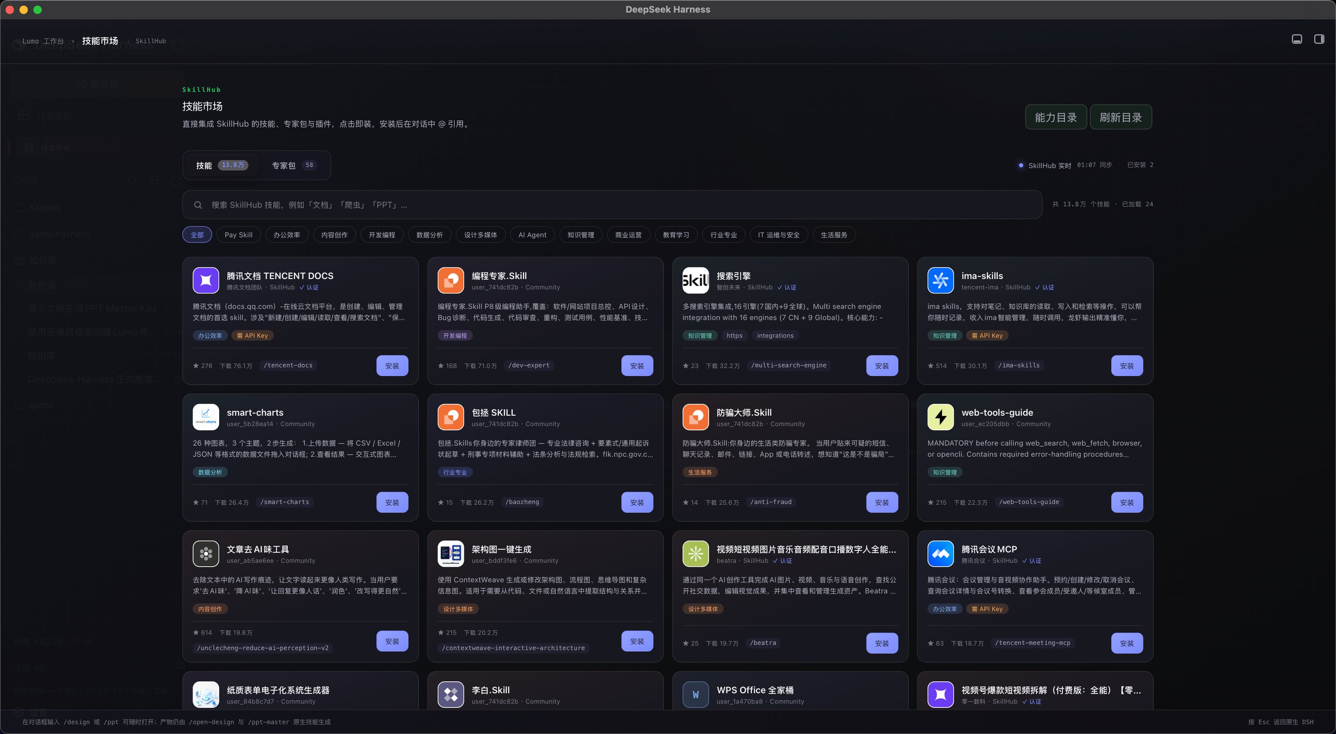
Task: Install the 编程专家.Skill skill
Action: coord(637,366)
